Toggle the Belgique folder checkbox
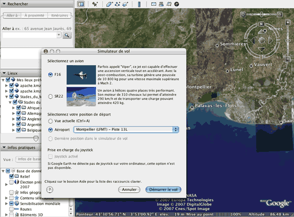The height and width of the screenshot is (217, 294). 18,130
